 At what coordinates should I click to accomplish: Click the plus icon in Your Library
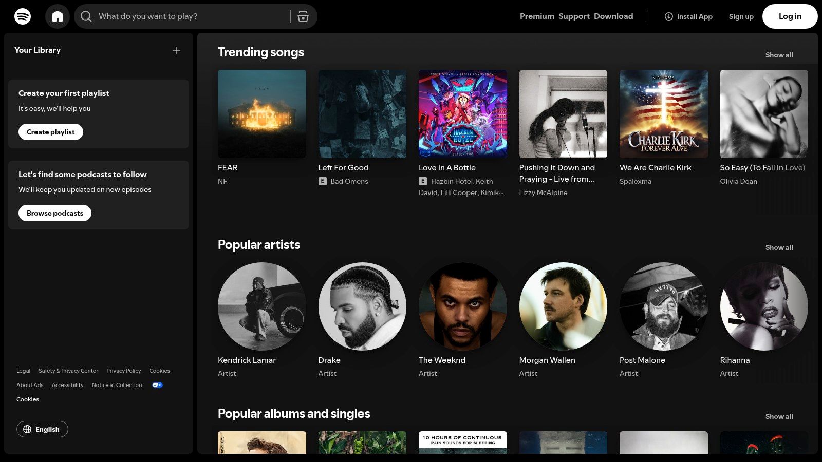pos(176,50)
